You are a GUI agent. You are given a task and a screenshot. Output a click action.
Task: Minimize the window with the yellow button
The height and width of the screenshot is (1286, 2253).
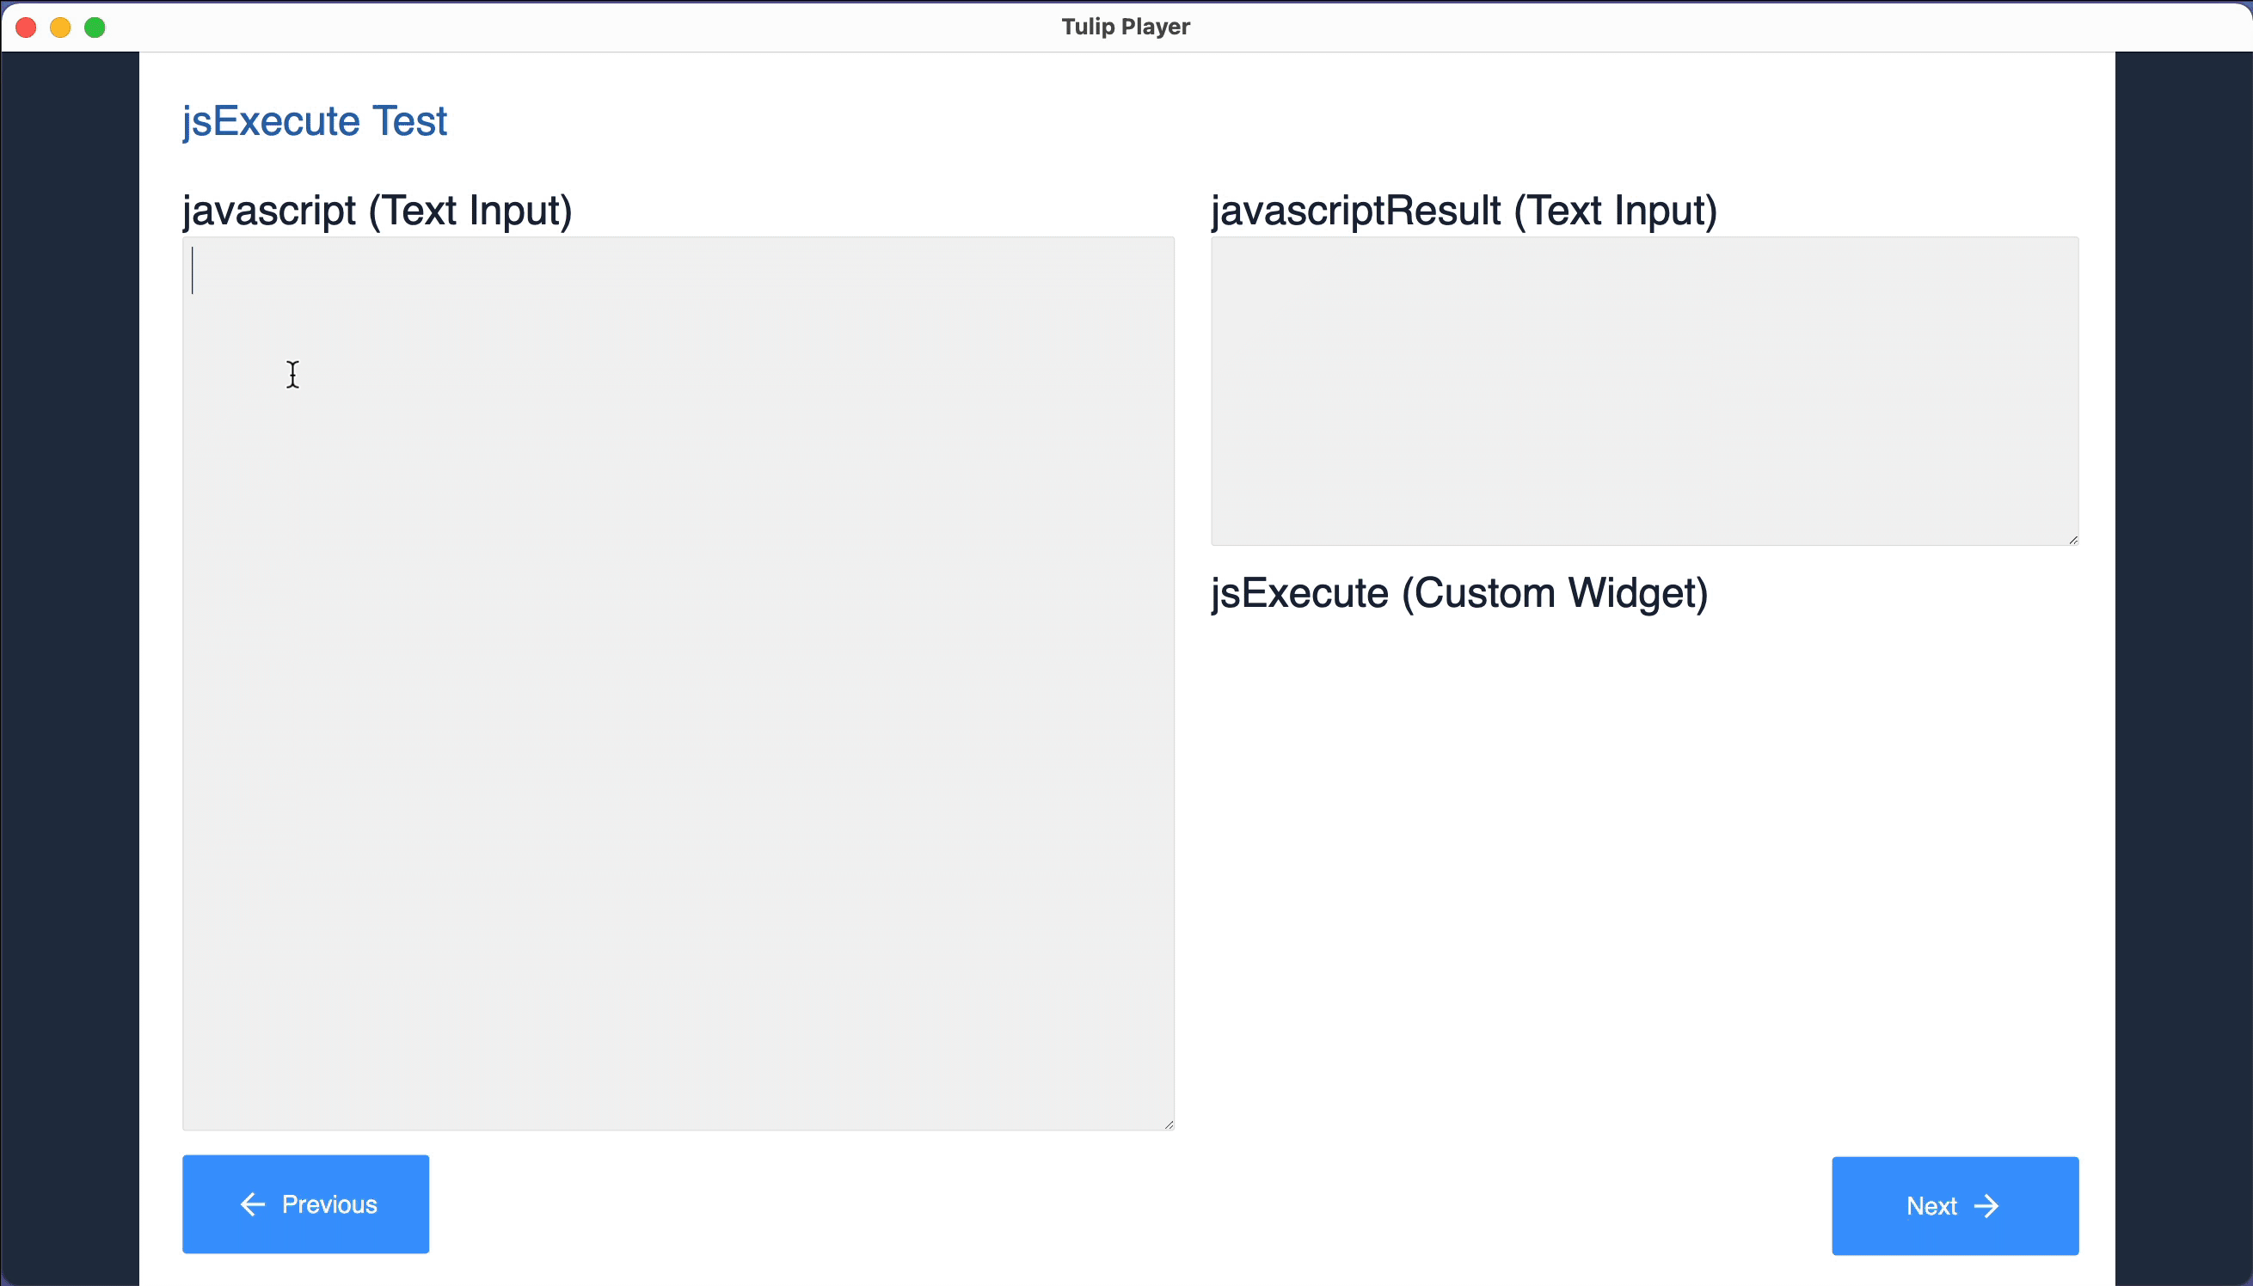pyautogui.click(x=60, y=28)
